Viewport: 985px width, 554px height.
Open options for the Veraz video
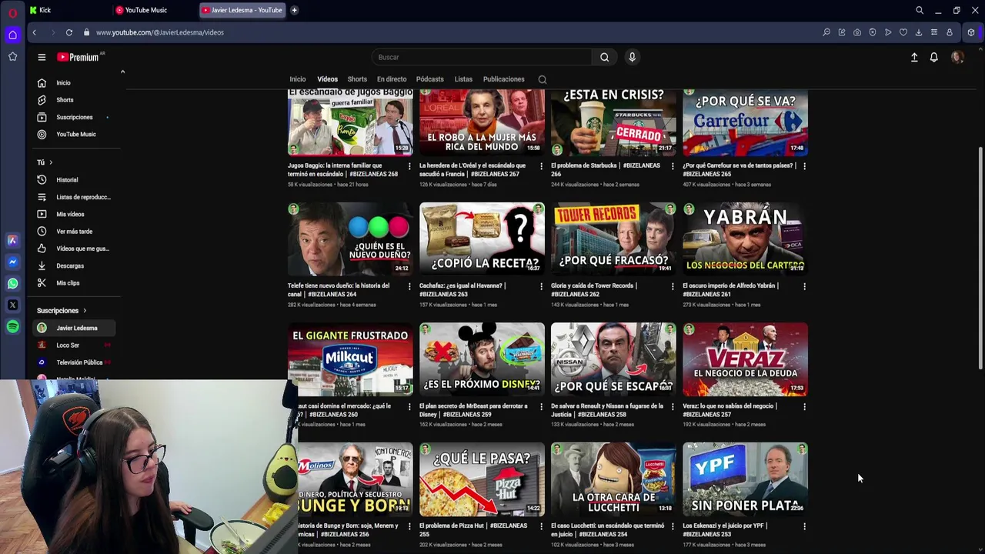point(804,406)
